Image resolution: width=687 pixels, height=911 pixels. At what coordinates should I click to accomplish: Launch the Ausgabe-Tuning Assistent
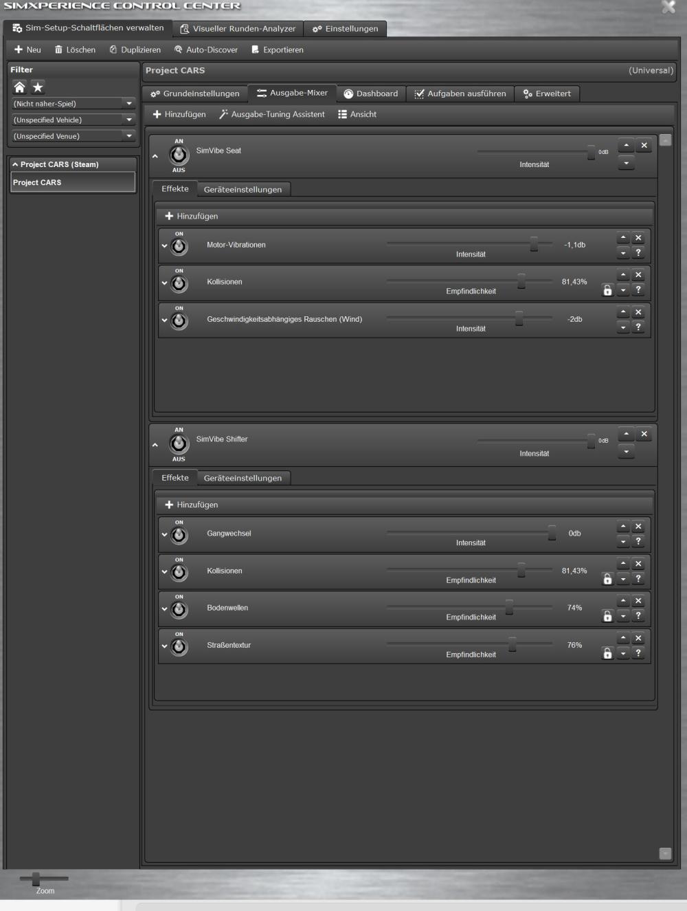point(271,114)
